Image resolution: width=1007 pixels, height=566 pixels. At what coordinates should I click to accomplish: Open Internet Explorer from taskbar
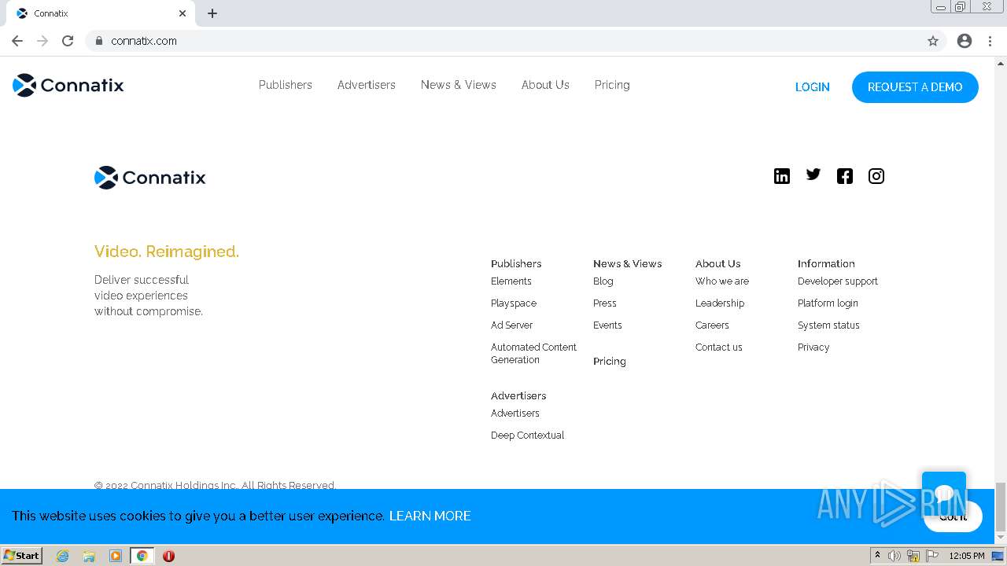pos(63,556)
